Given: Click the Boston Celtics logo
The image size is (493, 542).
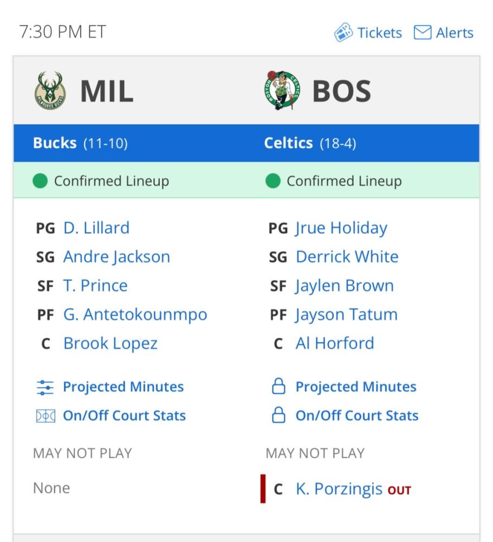Looking at the screenshot, I should pos(282,91).
